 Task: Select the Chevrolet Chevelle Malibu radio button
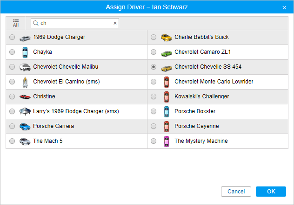click(x=12, y=67)
